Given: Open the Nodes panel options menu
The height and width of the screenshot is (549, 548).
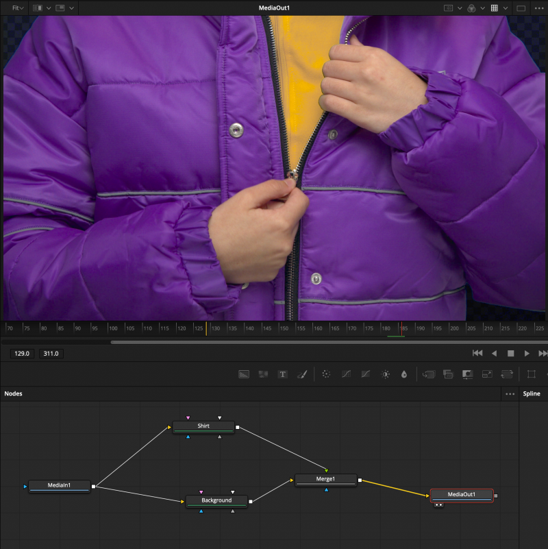Looking at the screenshot, I should [510, 394].
